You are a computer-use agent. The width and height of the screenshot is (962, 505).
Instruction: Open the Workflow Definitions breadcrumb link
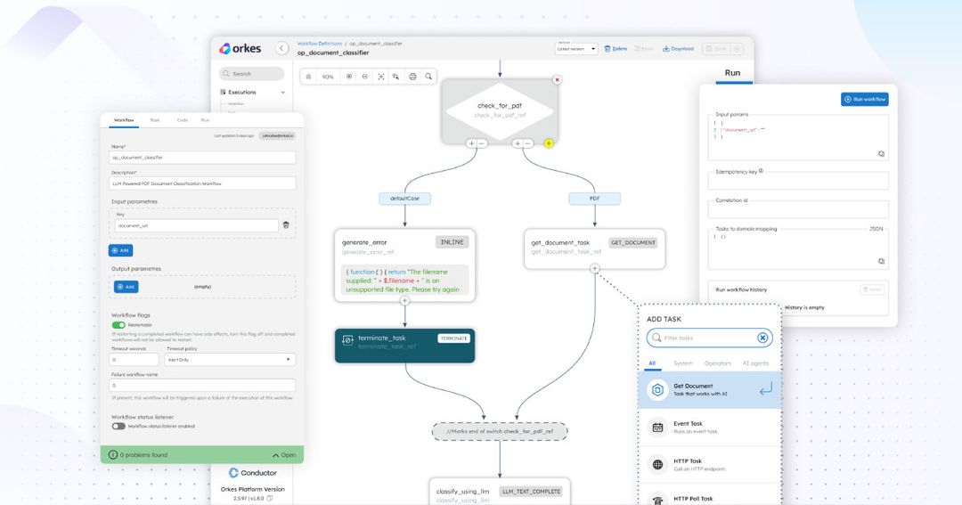pos(319,44)
